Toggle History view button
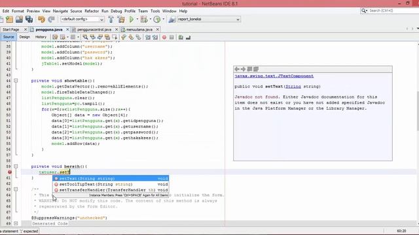Viewport: 419px width, 235px height. click(x=41, y=37)
